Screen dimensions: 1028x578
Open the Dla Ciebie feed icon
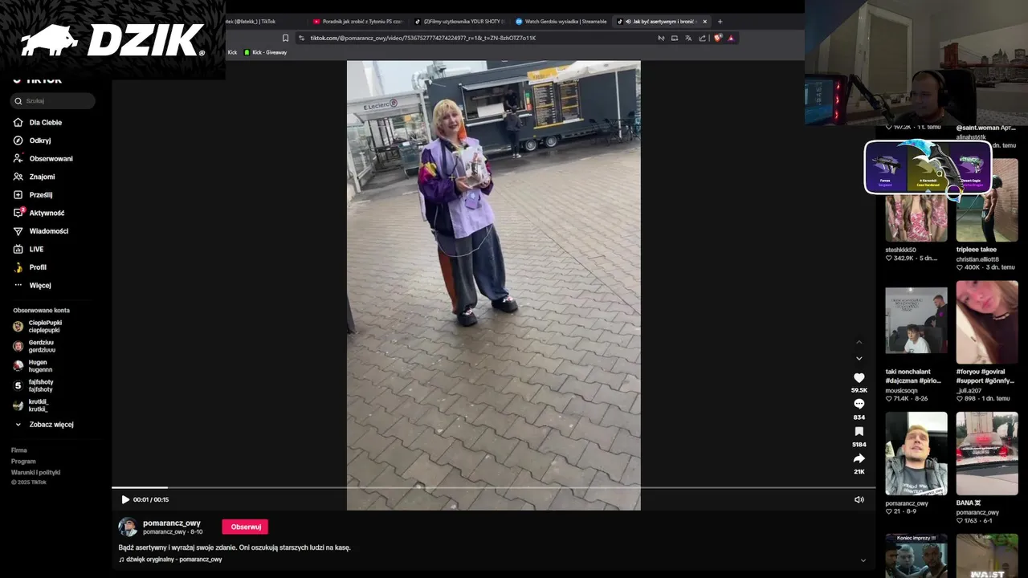(x=18, y=122)
